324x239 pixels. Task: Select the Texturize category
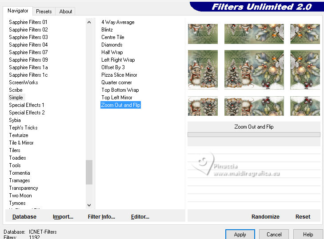pos(19,135)
